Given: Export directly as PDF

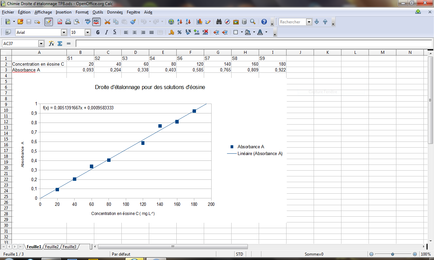Looking at the screenshot, I should (x=60, y=22).
